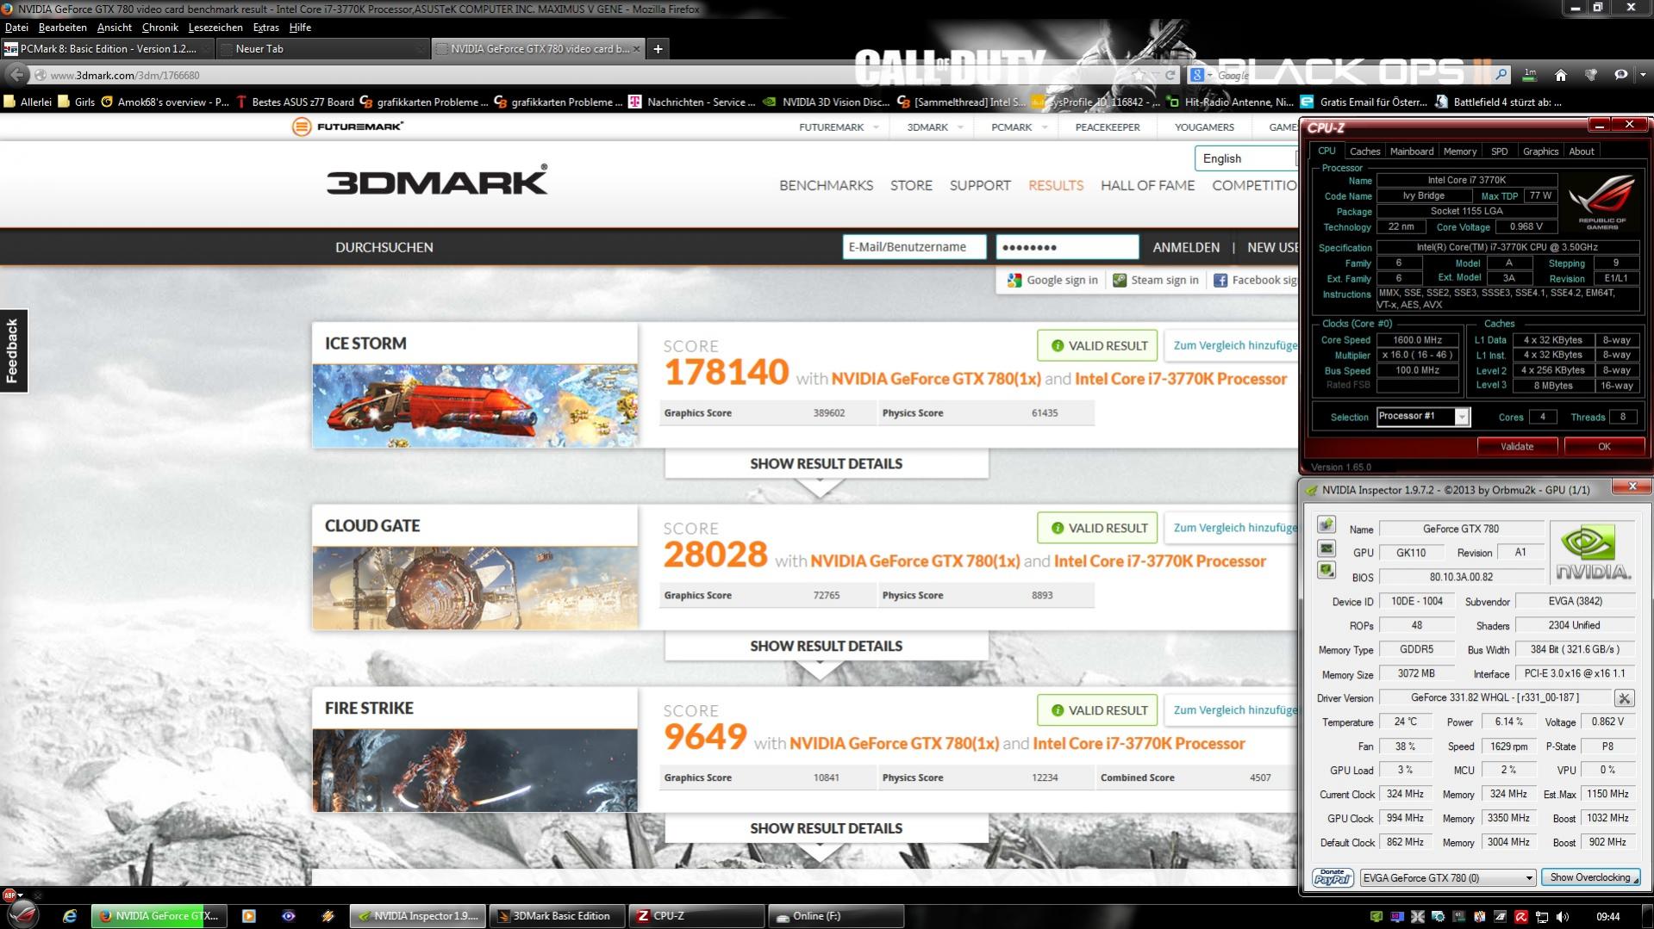Open the Battlefield 4 stürzt ab bookmark
Screen dimensions: 1654x929
tap(1497, 102)
